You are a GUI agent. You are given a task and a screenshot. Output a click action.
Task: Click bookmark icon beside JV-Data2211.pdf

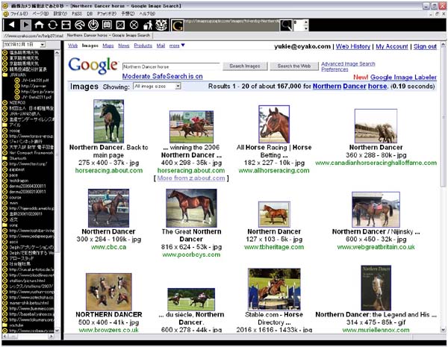(x=17, y=97)
